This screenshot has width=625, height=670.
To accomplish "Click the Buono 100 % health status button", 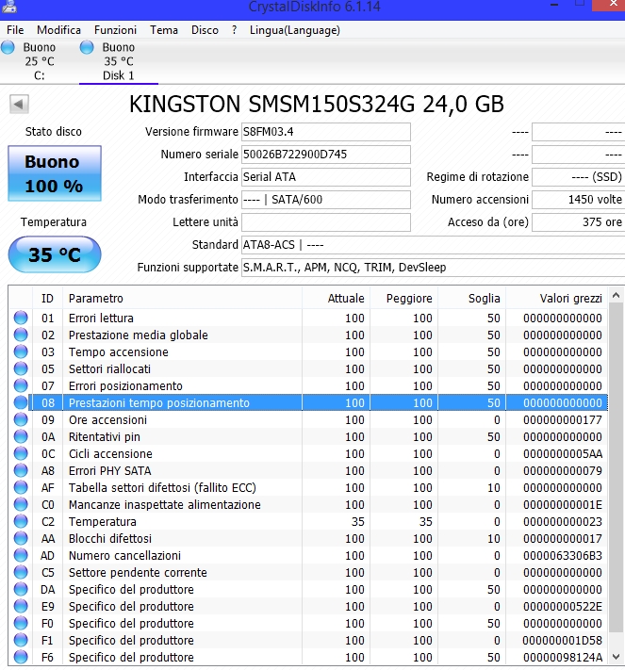I will [55, 173].
